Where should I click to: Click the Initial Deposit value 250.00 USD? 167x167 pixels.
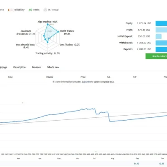pos(144,36)
